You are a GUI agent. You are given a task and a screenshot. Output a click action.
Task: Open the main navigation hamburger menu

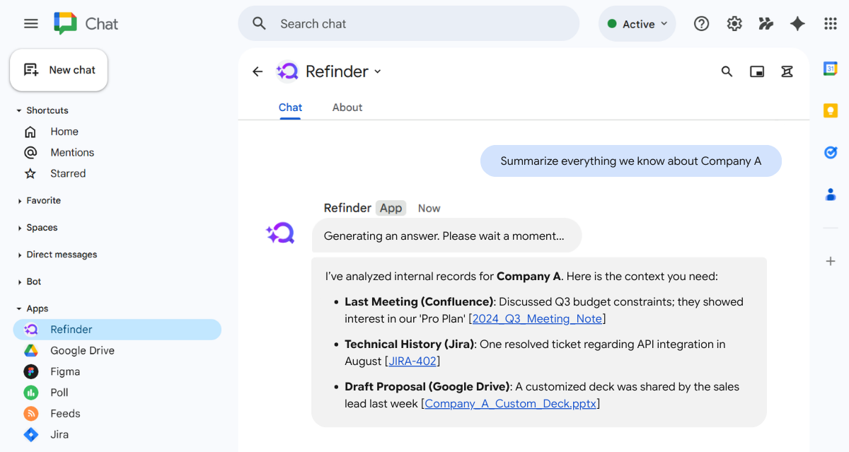(30, 23)
